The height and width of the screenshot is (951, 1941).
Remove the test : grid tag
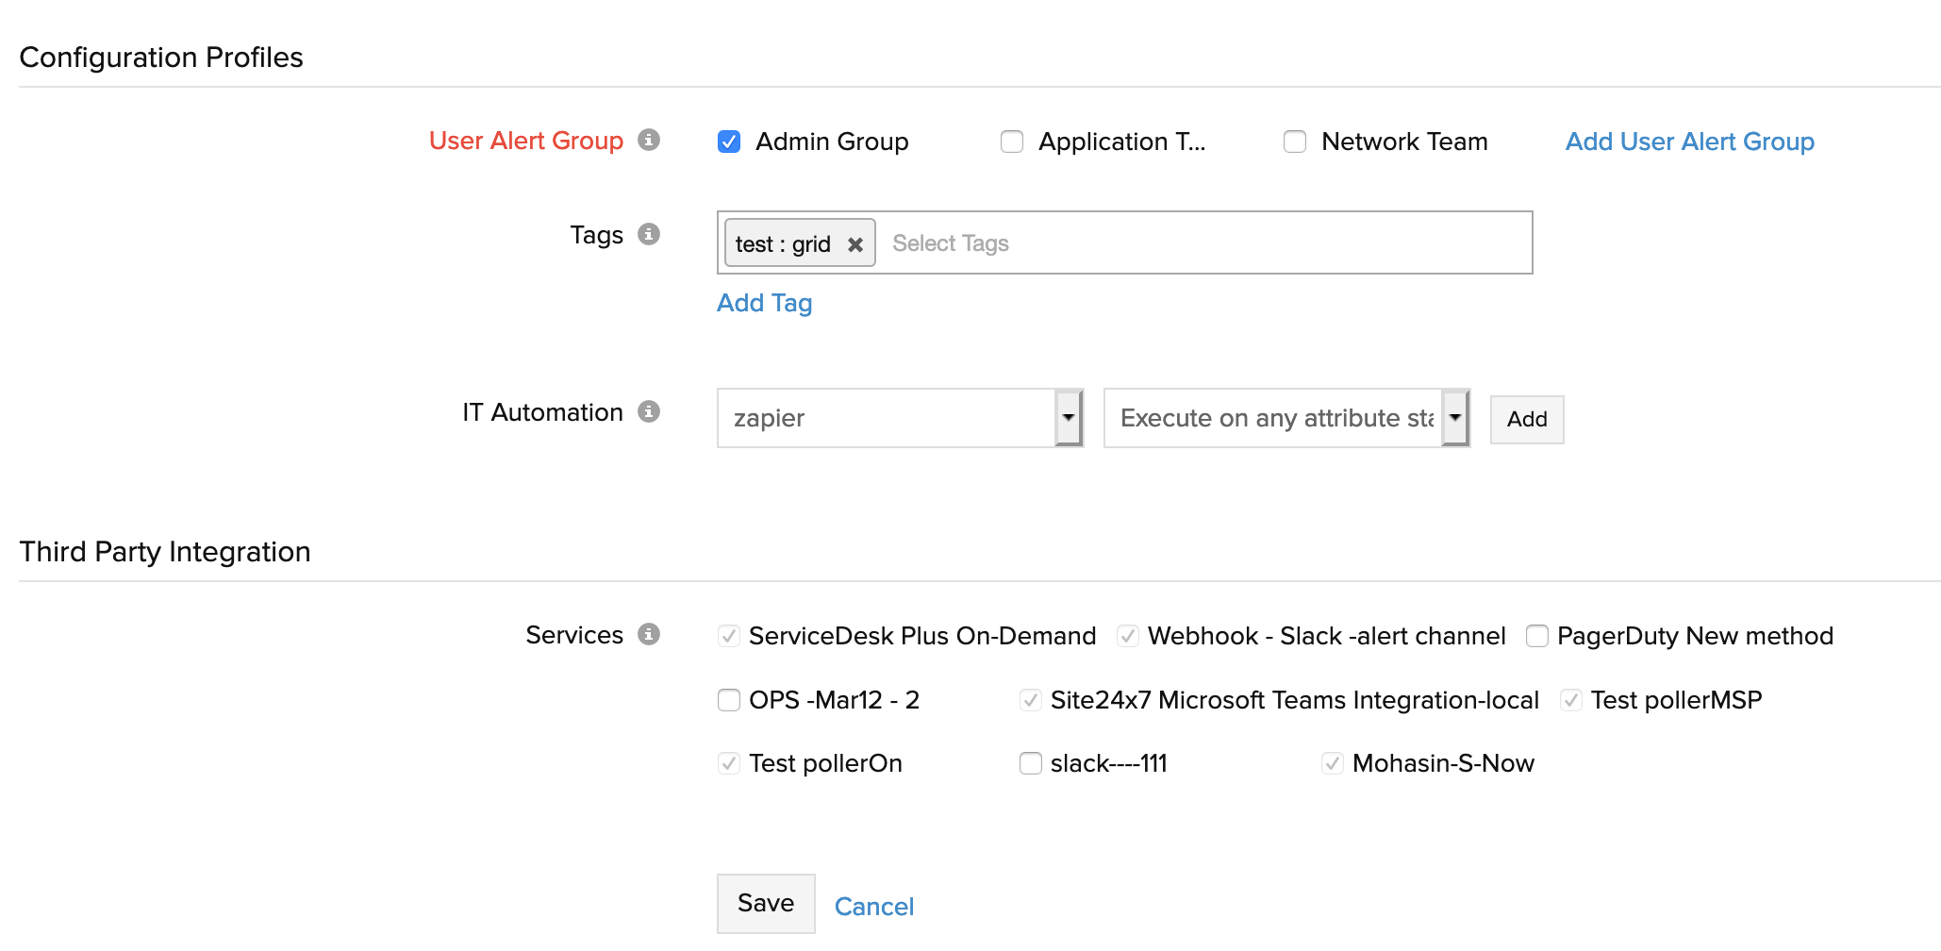pos(855,244)
